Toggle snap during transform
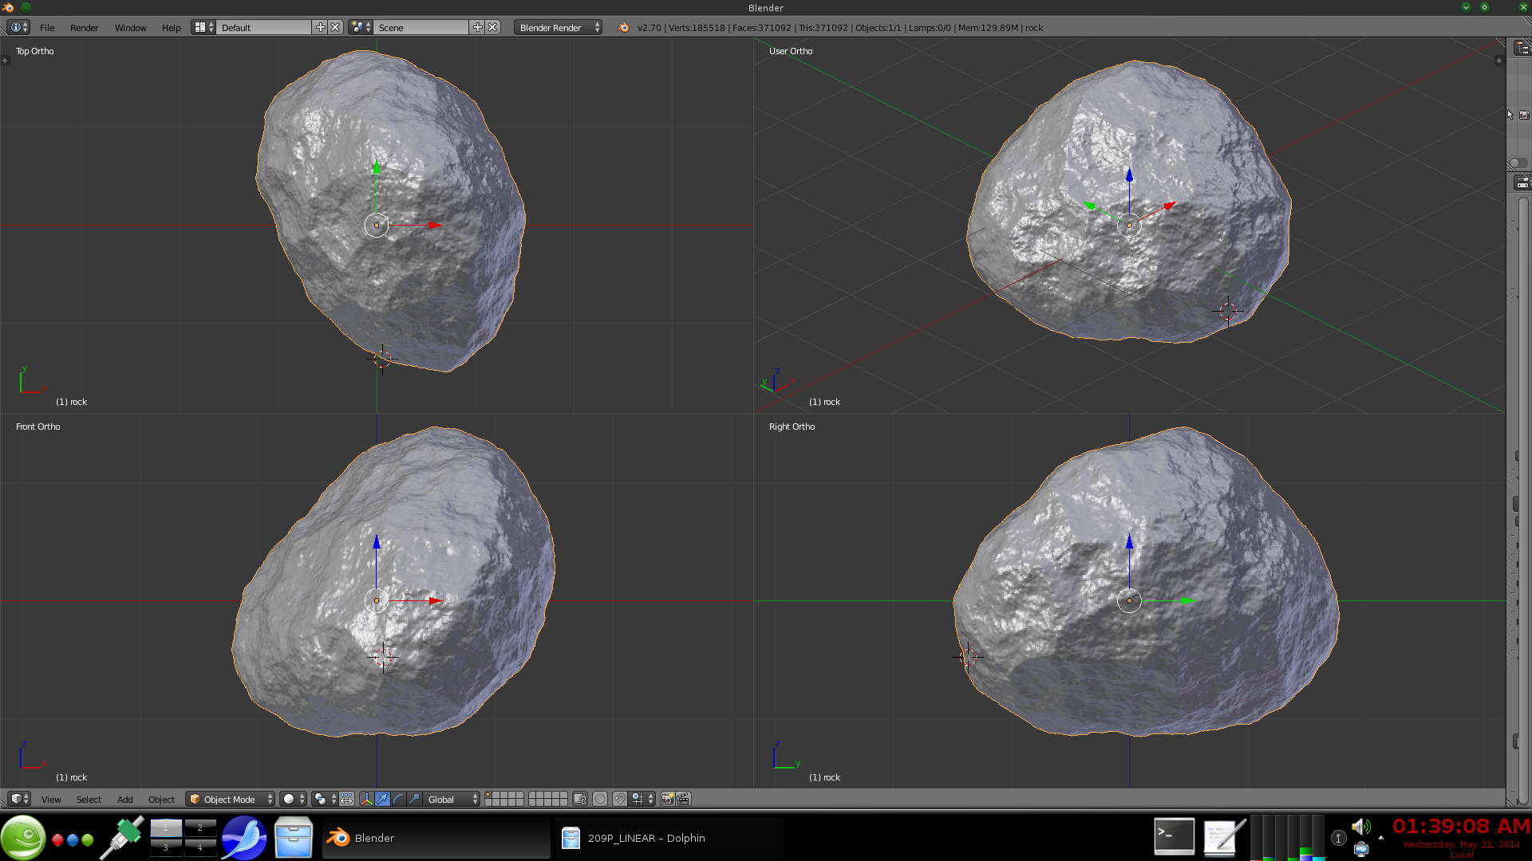Viewport: 1532px width, 861px height. [620, 799]
